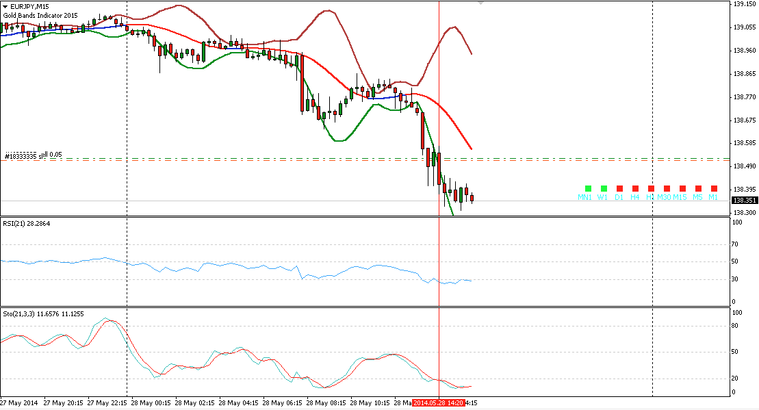Screen dimensions: 759x410
Task: Click the green W1 timeframe square
Action: (x=603, y=188)
